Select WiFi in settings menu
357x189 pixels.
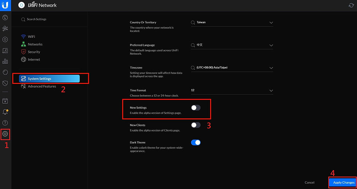31,37
